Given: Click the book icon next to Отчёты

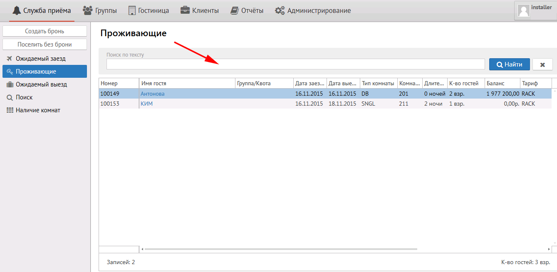Looking at the screenshot, I should click(x=235, y=10).
